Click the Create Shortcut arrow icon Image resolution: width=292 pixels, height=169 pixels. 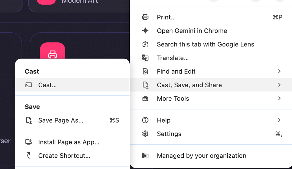(29, 155)
